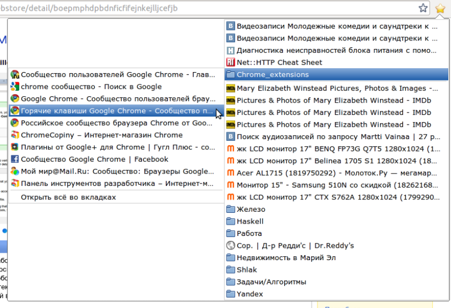This screenshot has height=308, width=451.
Task: Expand the Yandex bookmark folder
Action: 337,293
